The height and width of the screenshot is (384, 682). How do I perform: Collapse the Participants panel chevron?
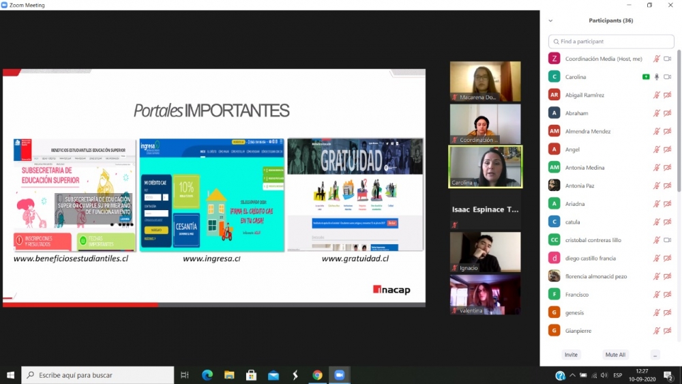pos(550,20)
